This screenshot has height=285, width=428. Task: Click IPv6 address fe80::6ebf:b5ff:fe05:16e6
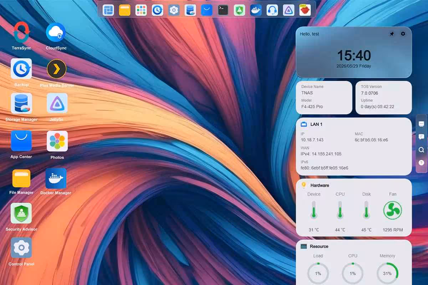tap(325, 168)
